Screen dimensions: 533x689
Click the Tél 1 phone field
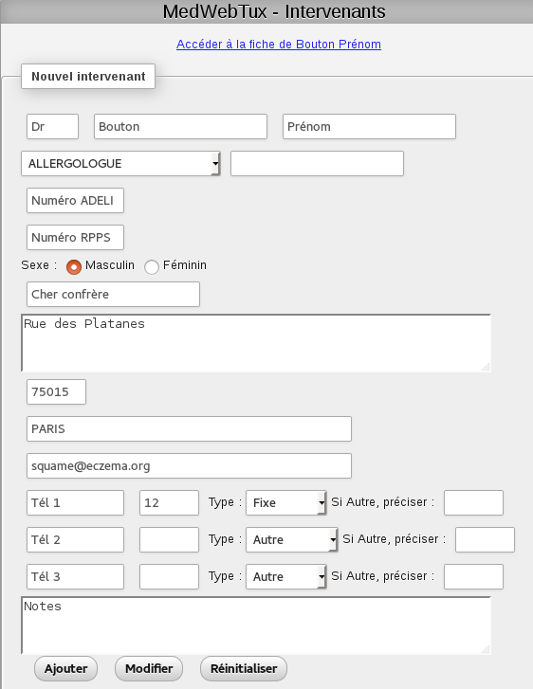pos(75,502)
